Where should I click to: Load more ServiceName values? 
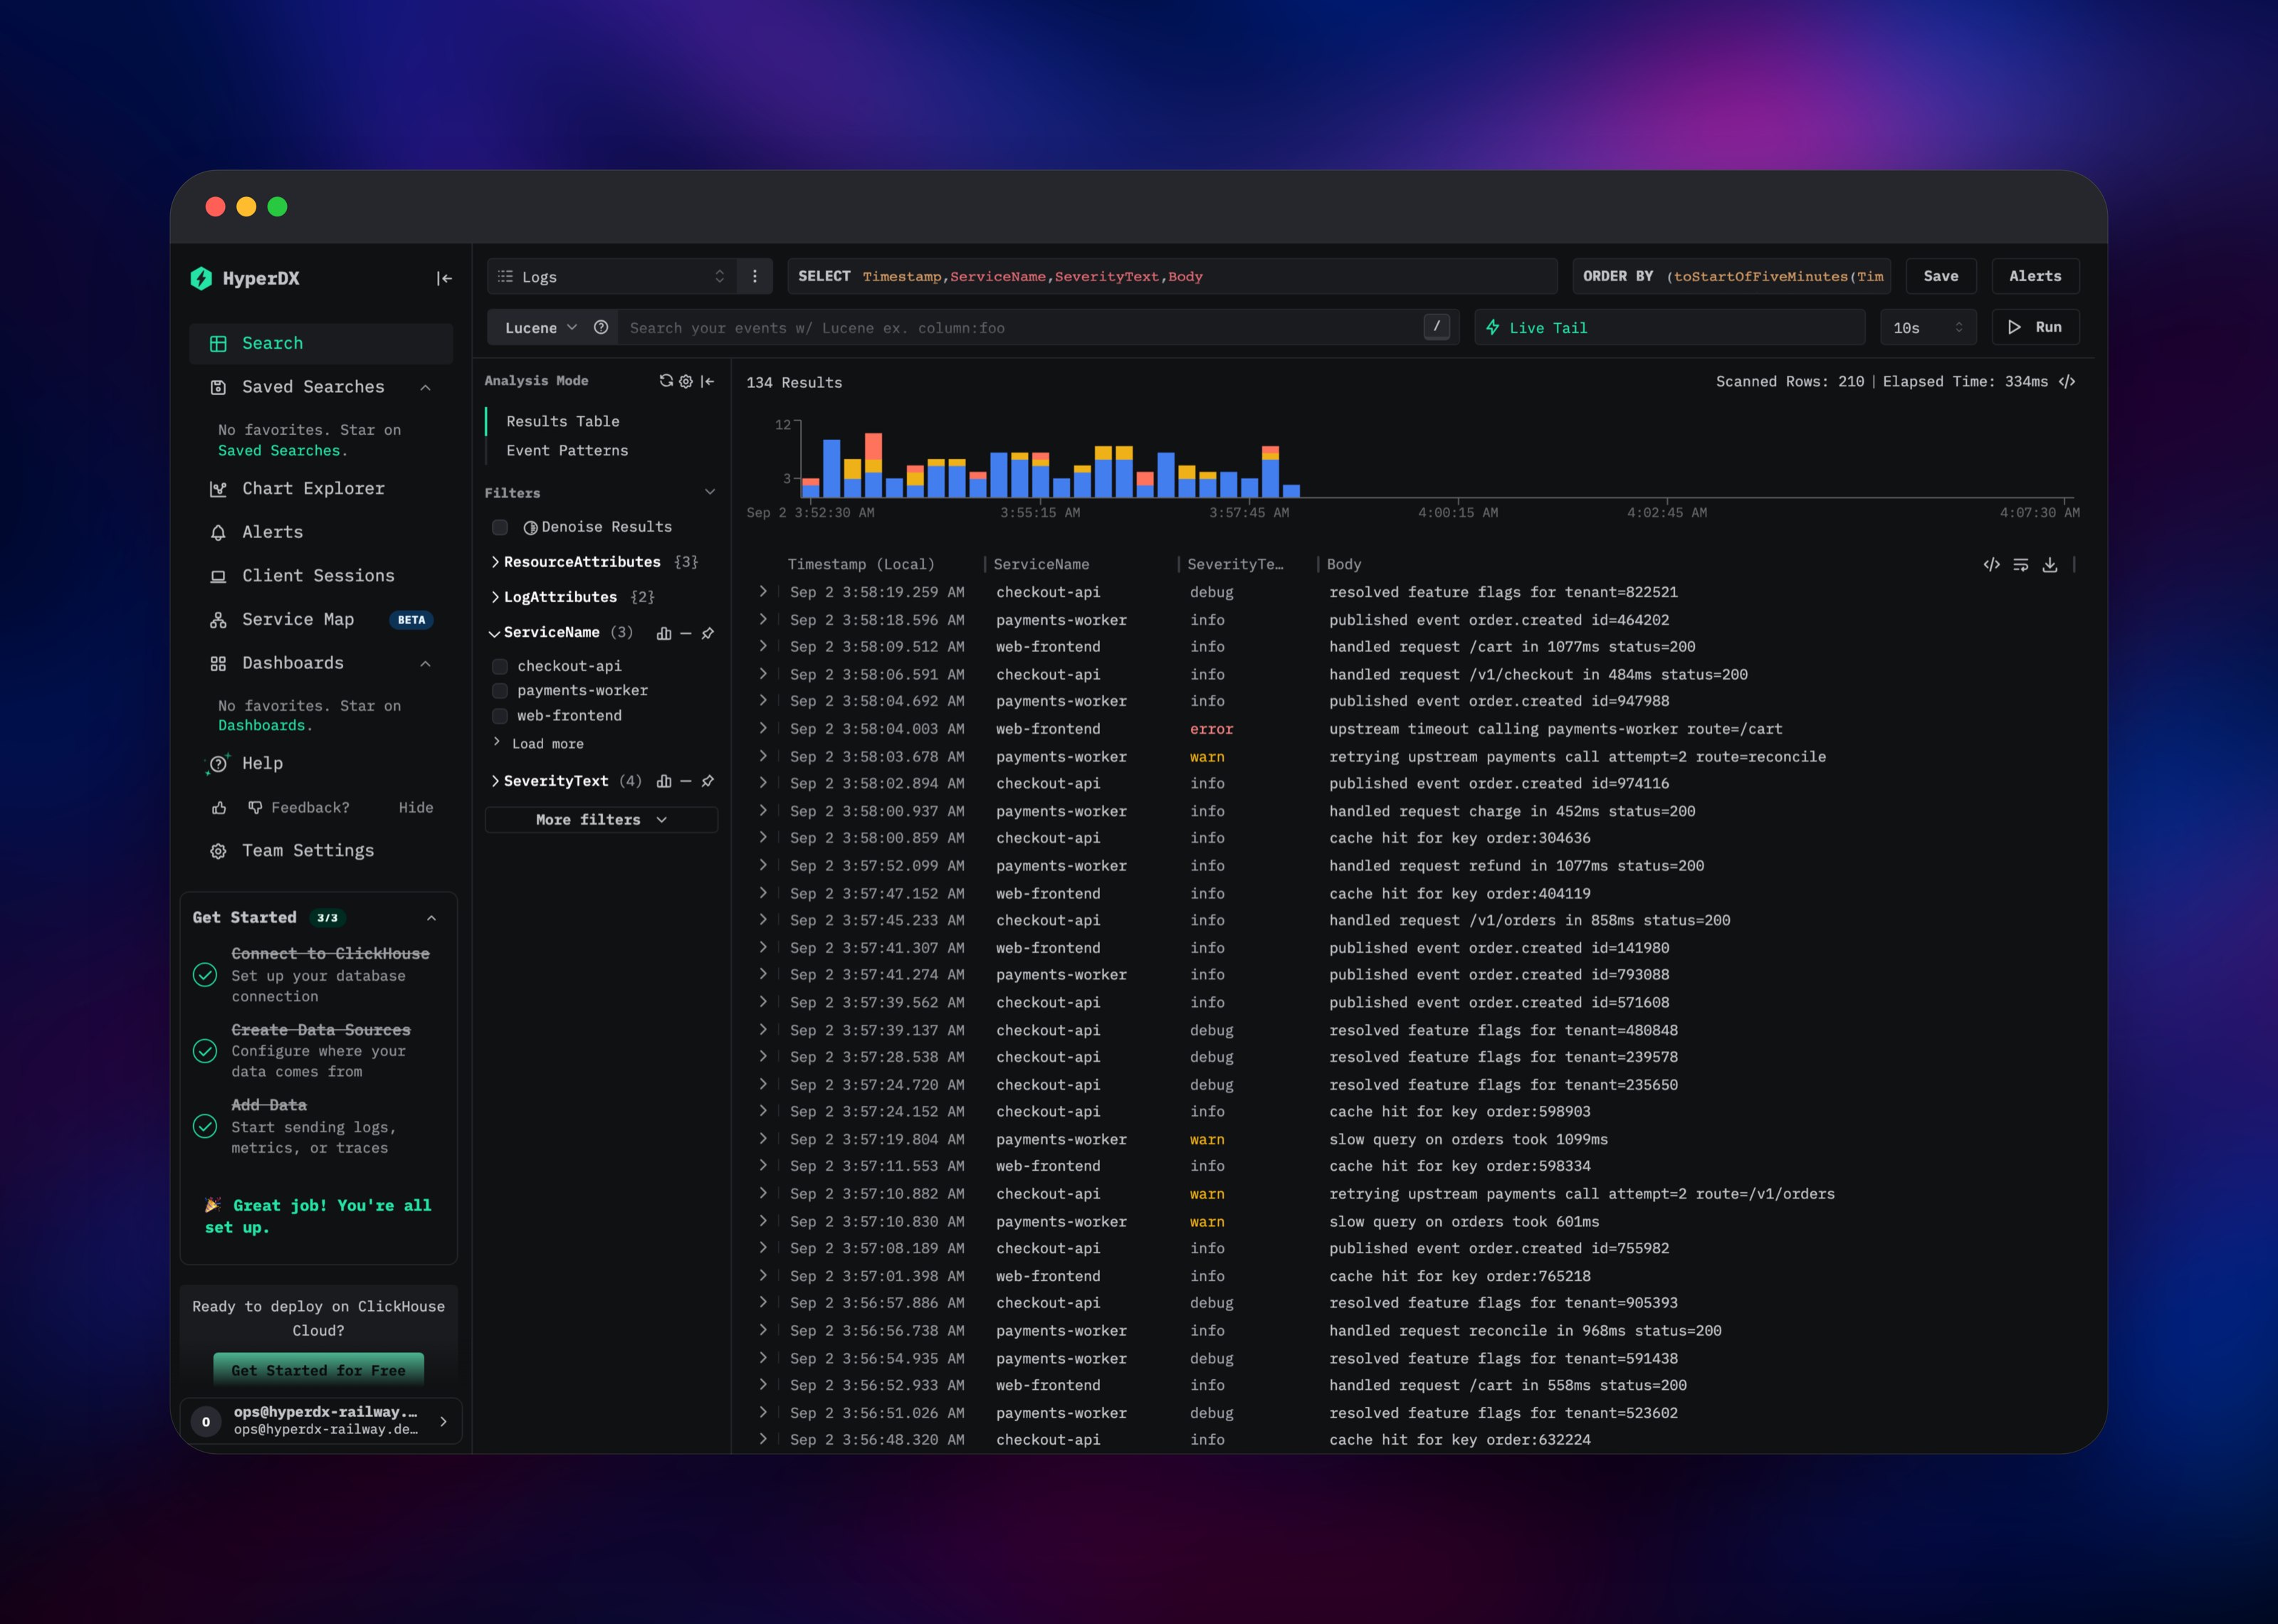(x=547, y=744)
